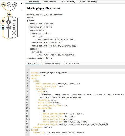Select the Step config sub-tab
This screenshot has width=125, height=136.
[x=33, y=63]
